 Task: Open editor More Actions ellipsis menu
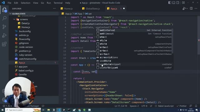pyautogui.click(x=196, y=8)
